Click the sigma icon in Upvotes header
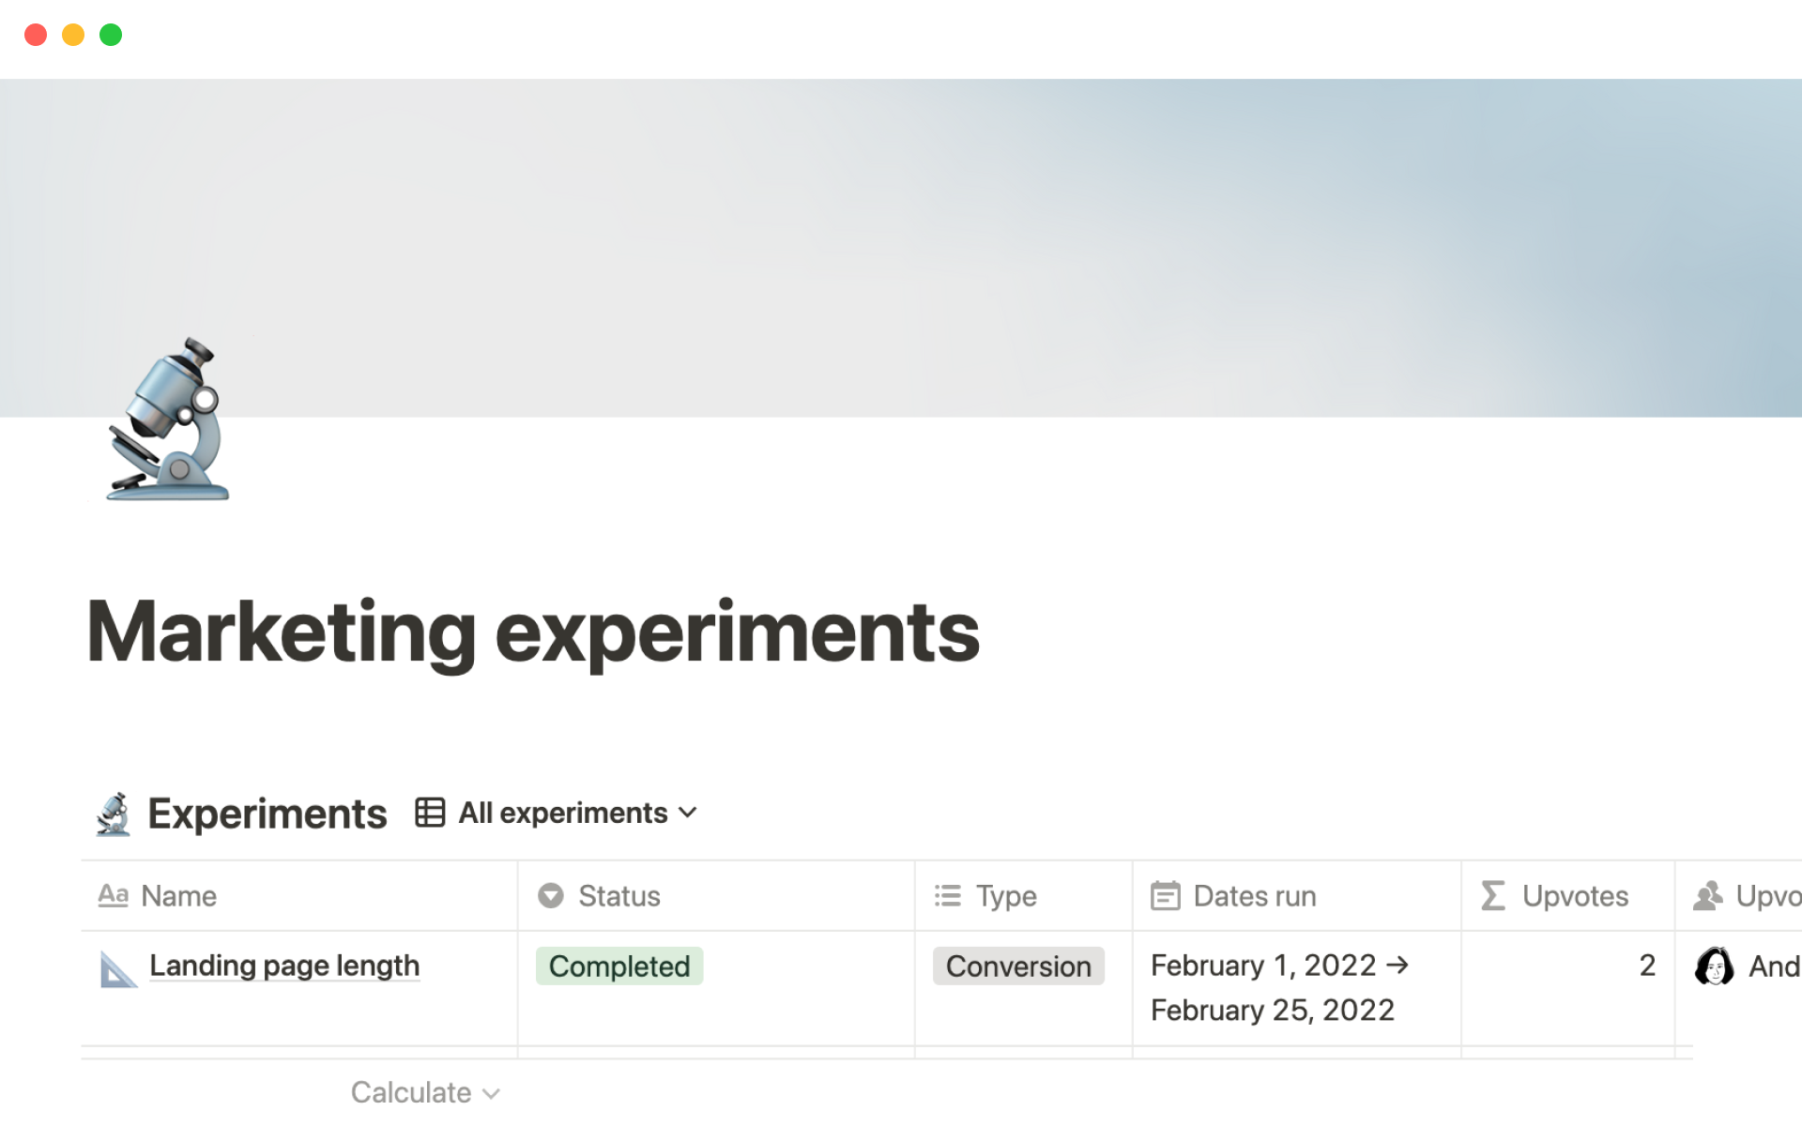Screen dimensions: 1802x1126 1492,896
